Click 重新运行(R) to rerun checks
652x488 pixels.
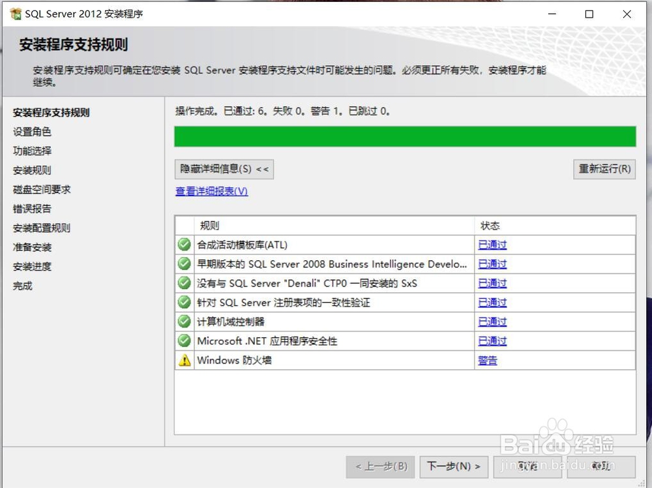pyautogui.click(x=604, y=169)
